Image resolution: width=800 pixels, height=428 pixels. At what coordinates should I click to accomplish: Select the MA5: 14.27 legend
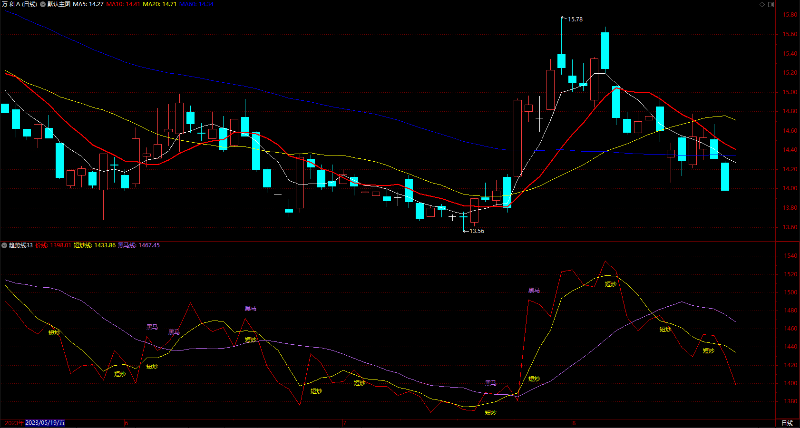(88, 4)
